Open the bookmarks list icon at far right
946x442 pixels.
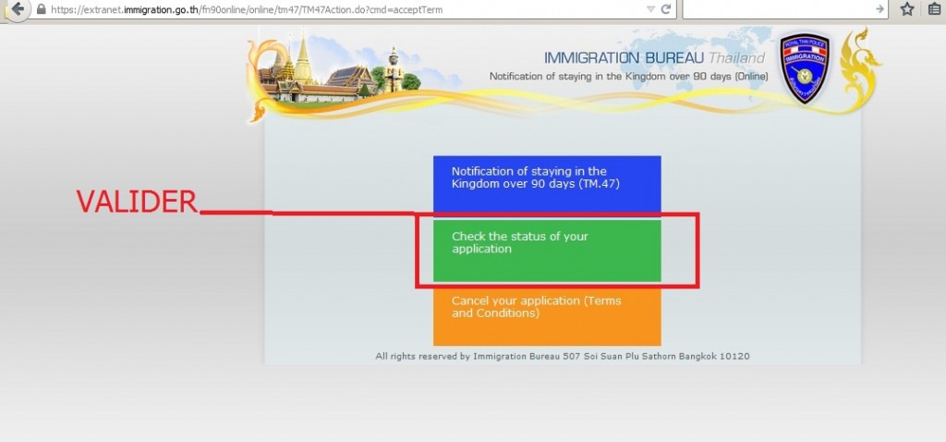click(935, 9)
